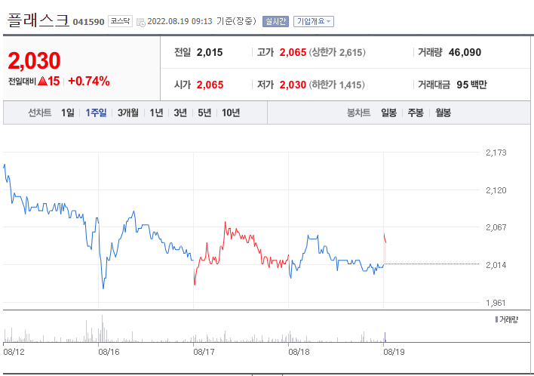Click the 저가 value 2,030
534x376 pixels.
coord(293,85)
